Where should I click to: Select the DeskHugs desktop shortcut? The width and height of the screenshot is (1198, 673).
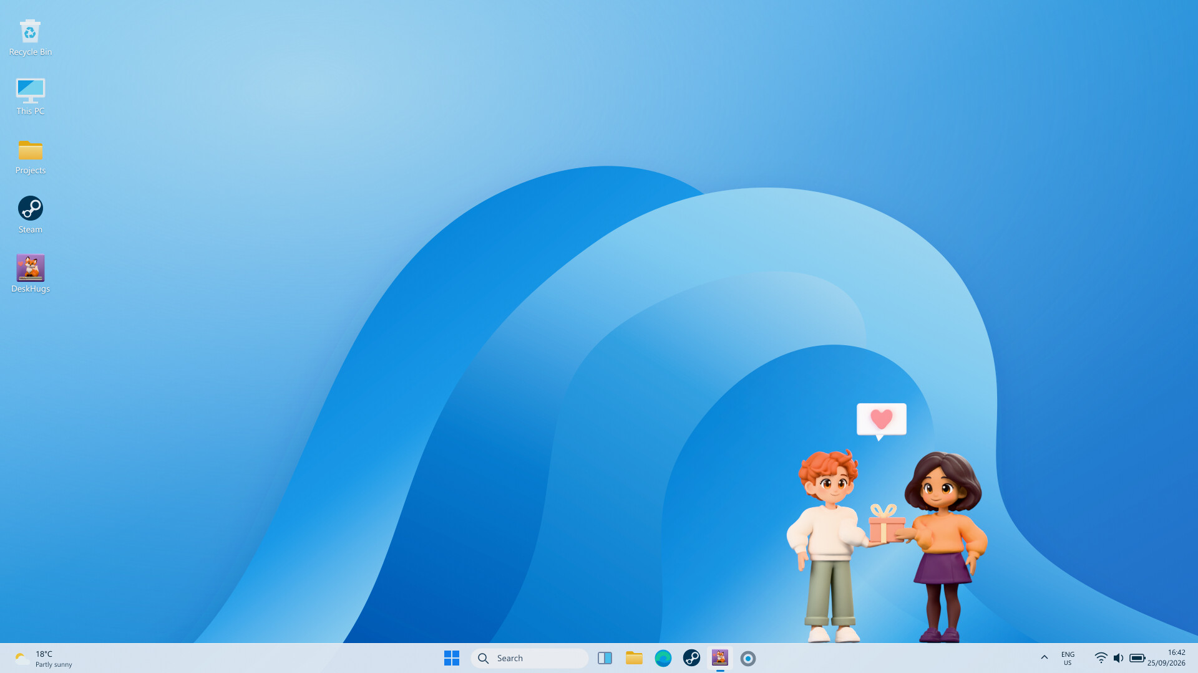click(x=30, y=274)
